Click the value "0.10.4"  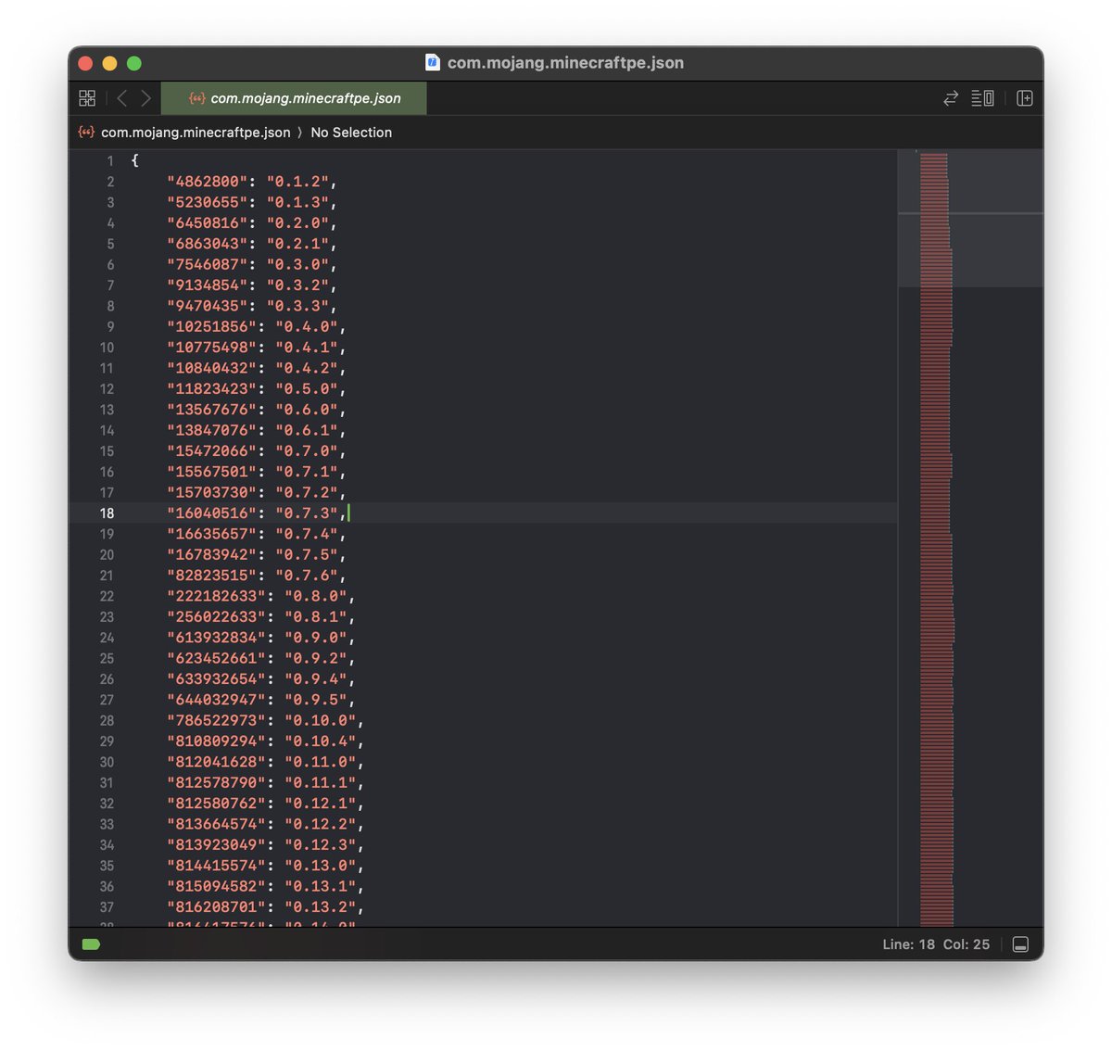[321, 741]
